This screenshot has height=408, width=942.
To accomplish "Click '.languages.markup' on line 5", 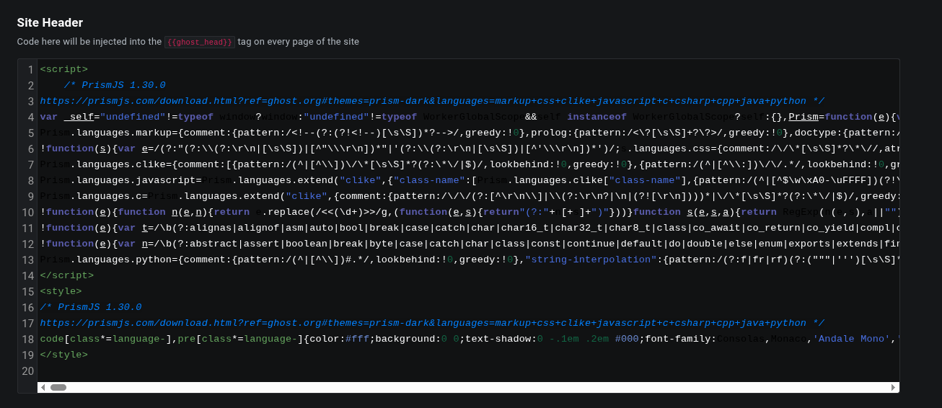I will coord(121,133).
